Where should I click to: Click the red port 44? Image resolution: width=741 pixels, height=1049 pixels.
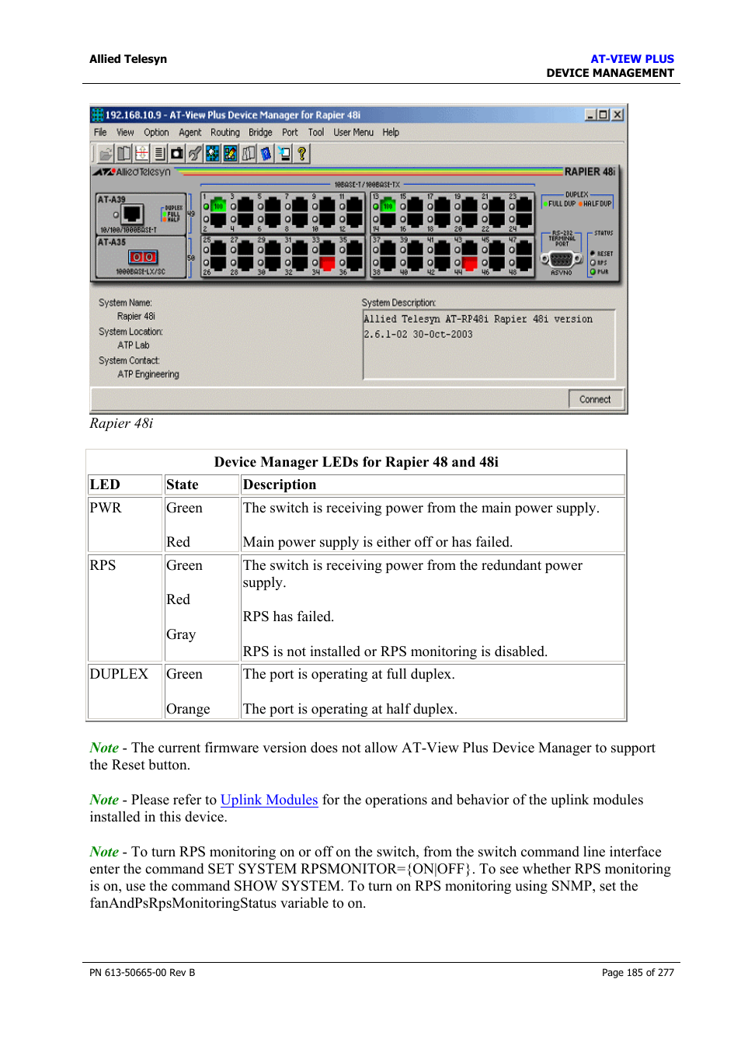469,263
